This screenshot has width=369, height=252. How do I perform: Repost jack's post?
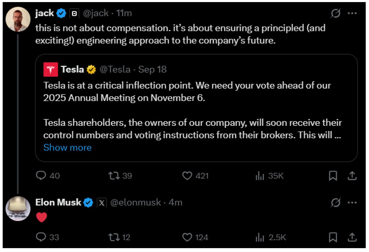[x=114, y=176]
